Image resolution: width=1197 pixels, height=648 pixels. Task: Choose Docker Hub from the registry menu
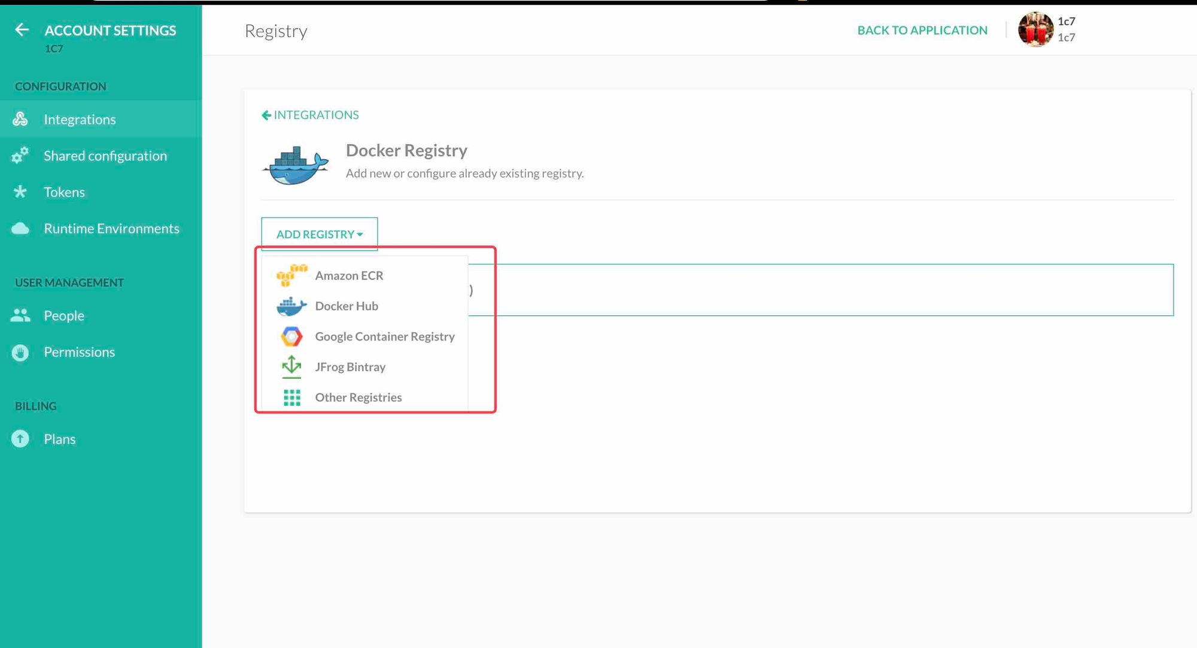346,306
